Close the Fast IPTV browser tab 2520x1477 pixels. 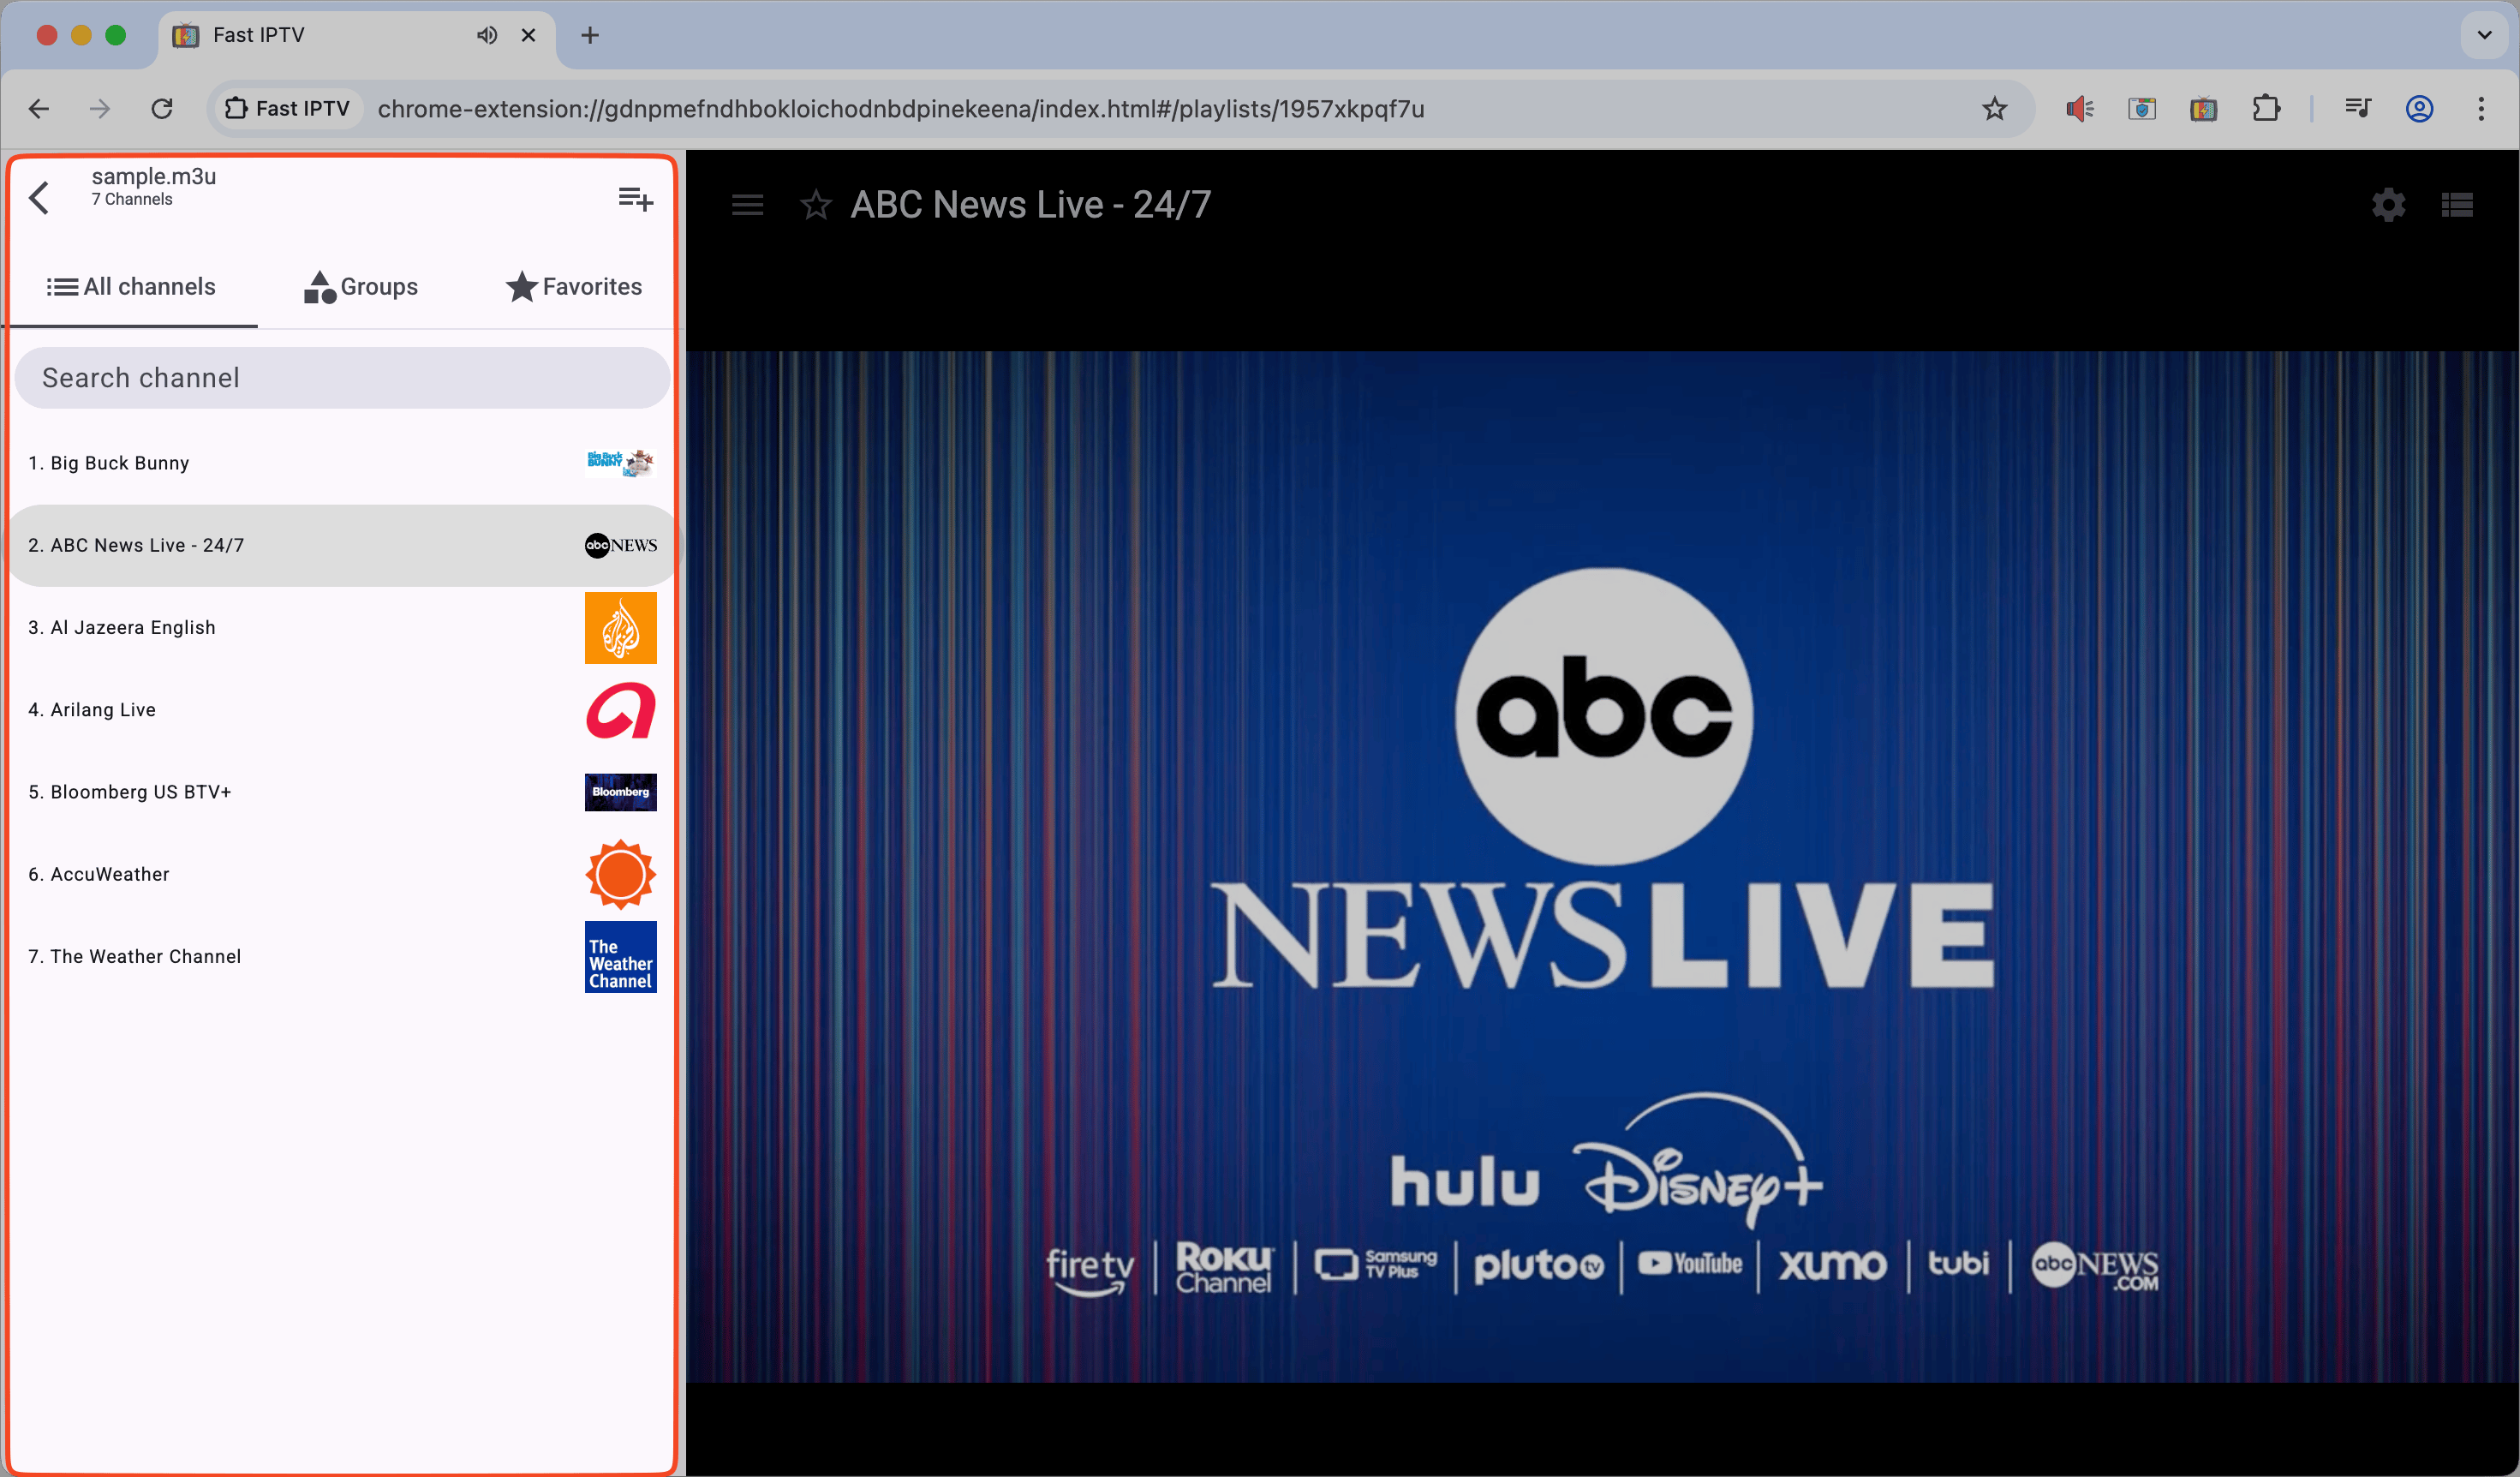[529, 35]
